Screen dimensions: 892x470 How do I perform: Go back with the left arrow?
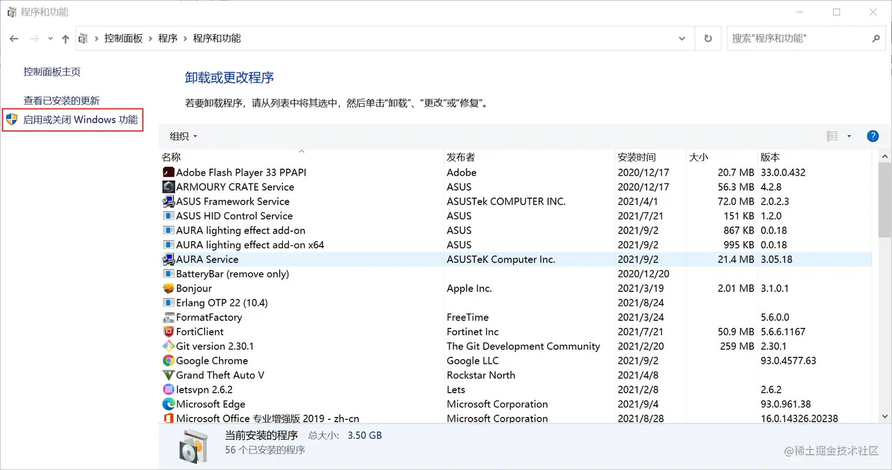click(x=14, y=38)
